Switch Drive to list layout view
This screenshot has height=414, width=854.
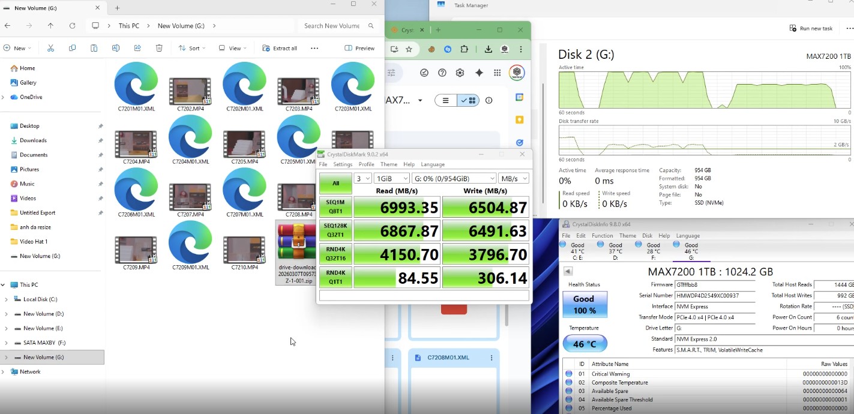(445, 100)
